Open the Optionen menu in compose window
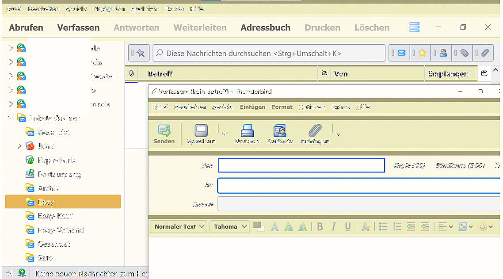The height and width of the screenshot is (279, 503). click(312, 107)
